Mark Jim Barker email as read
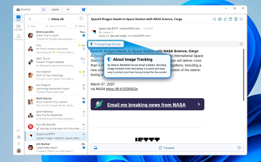The width and height of the screenshot is (261, 162). click(x=84, y=147)
